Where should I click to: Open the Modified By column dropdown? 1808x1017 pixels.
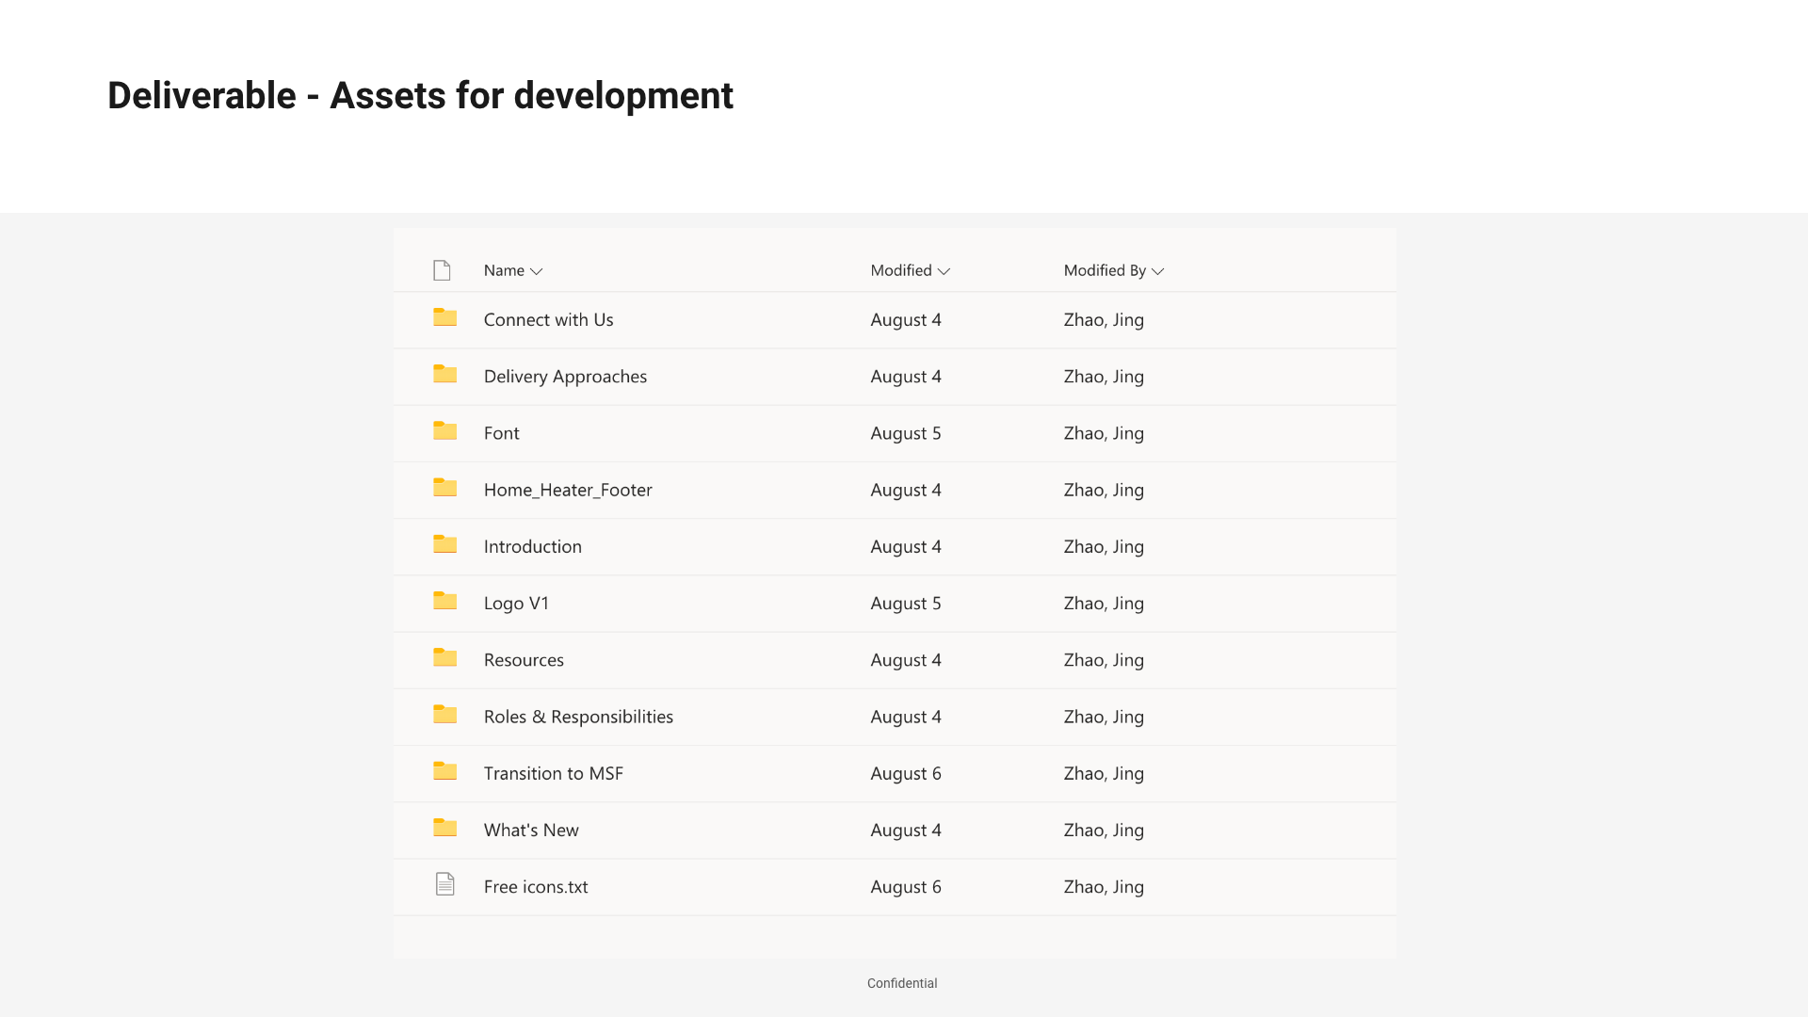click(x=1157, y=271)
